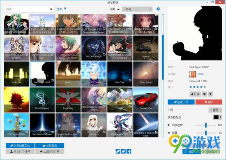The image size is (226, 160).
Task: Select the Eagle Flag wallpaper thumbnail
Action: [x=68, y=100]
